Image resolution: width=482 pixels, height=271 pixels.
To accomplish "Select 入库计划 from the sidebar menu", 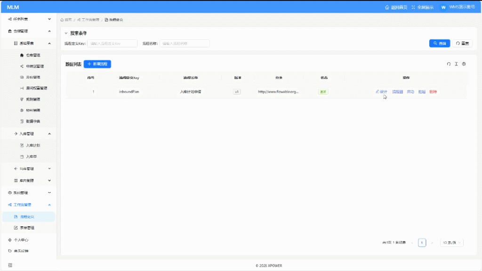I will coord(33,145).
